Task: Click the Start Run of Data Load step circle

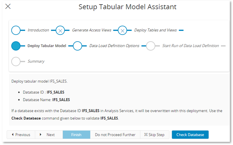Action: [x=151, y=46]
